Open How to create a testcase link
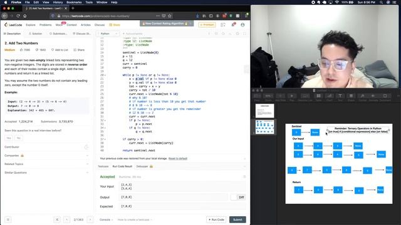Viewport: 401px width, 225px height. point(135,219)
